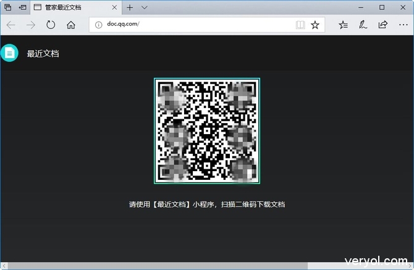Viewport: 414px width, 270px height.
Task: Set these tabs aside icon
Action: (23, 7)
